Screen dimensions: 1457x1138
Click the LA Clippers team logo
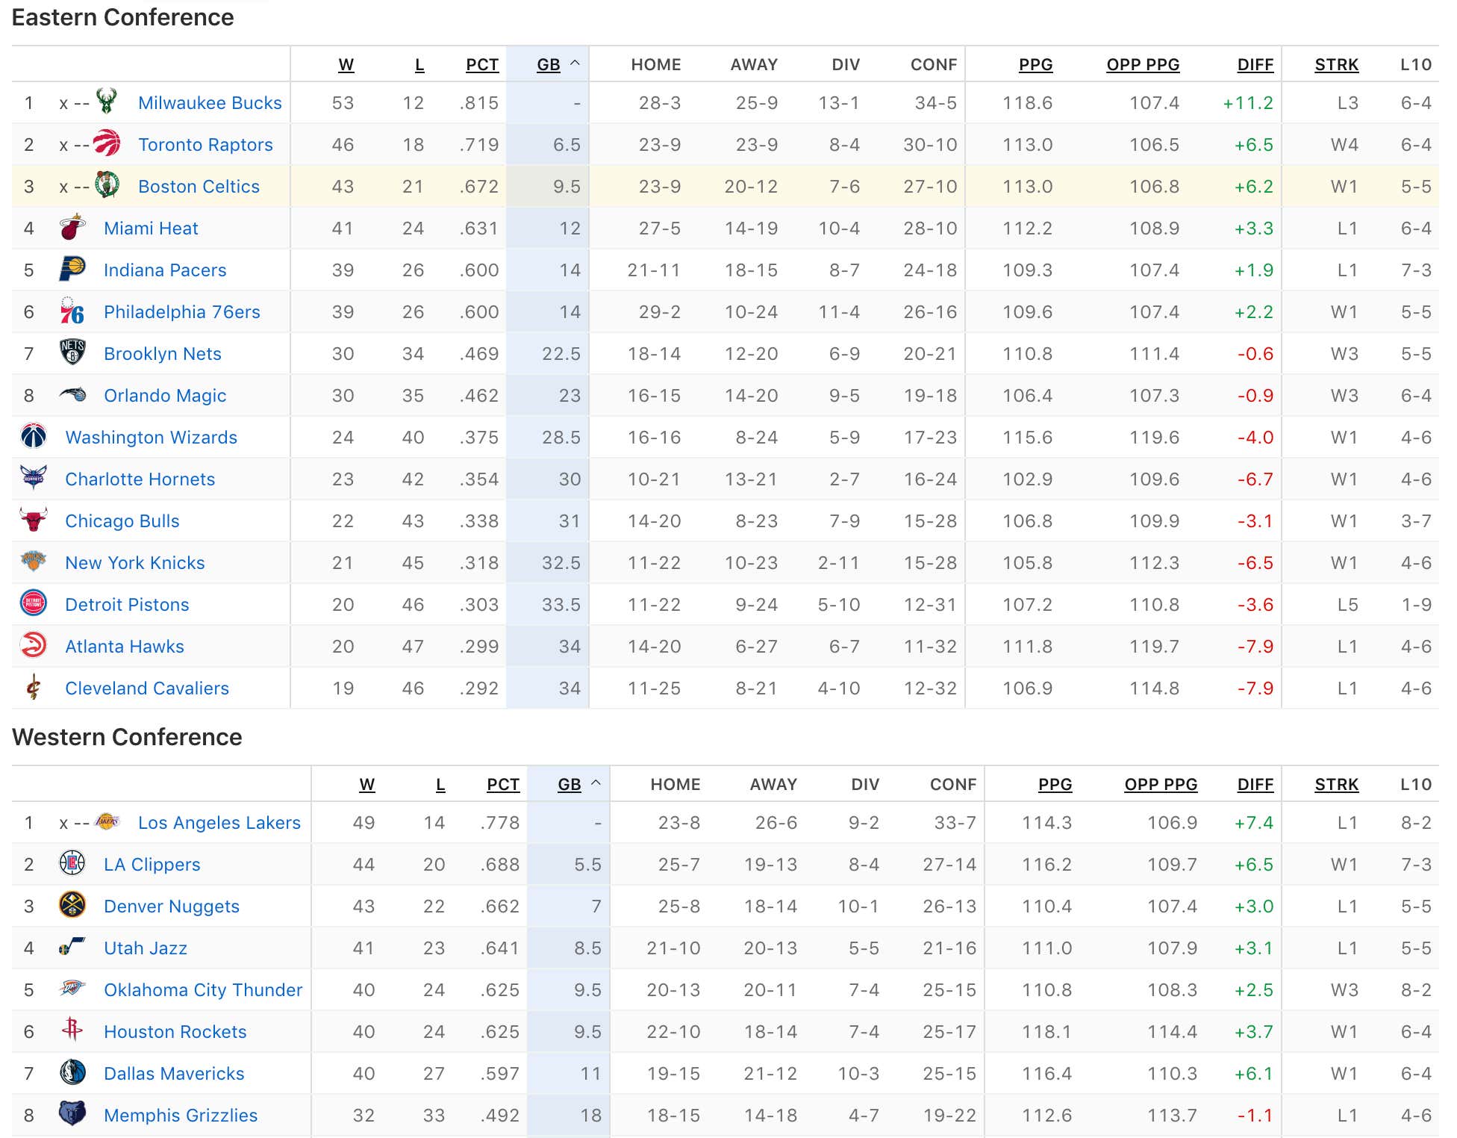tap(72, 864)
